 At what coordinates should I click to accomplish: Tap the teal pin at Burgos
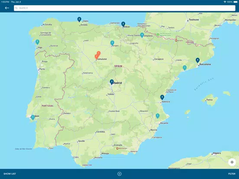tap(112, 43)
